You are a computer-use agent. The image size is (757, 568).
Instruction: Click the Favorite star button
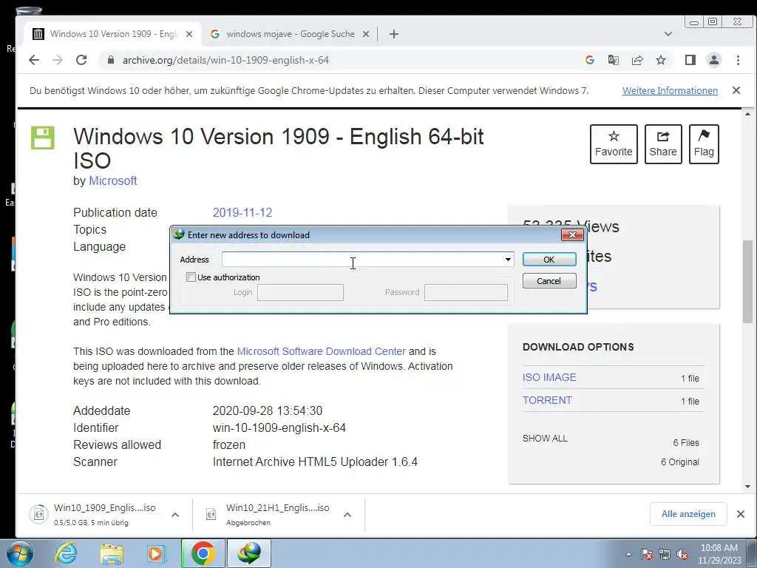614,144
